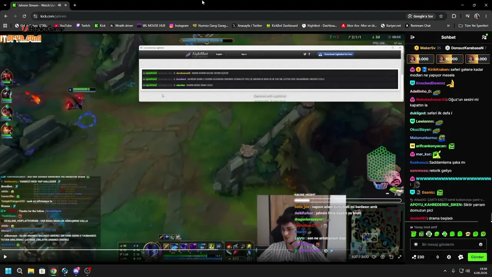Open the chat viewers list icon

(484, 37)
